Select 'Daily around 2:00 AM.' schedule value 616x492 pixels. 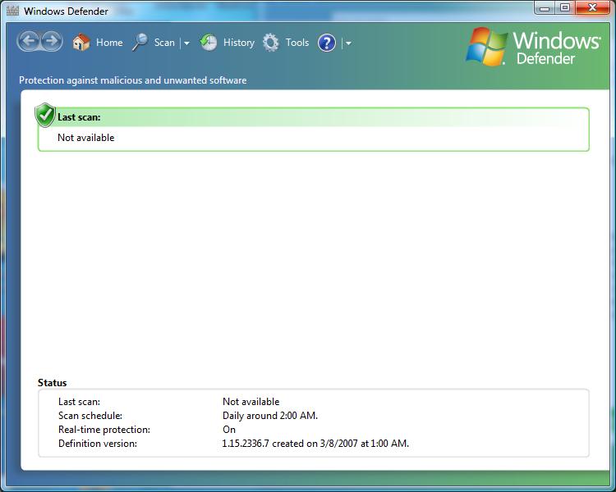click(270, 416)
